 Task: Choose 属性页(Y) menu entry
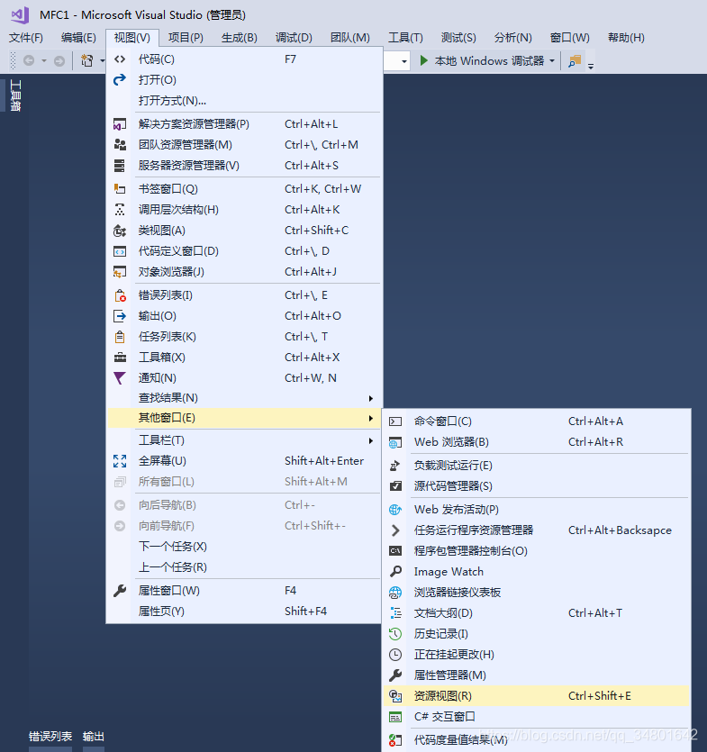point(244,612)
